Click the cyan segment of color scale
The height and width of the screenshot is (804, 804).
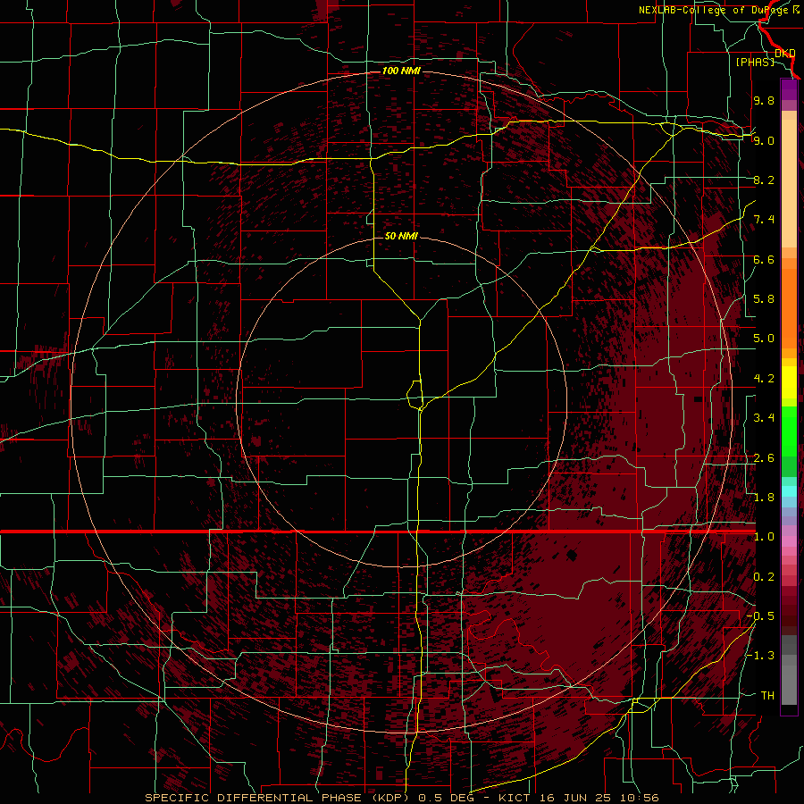789,490
